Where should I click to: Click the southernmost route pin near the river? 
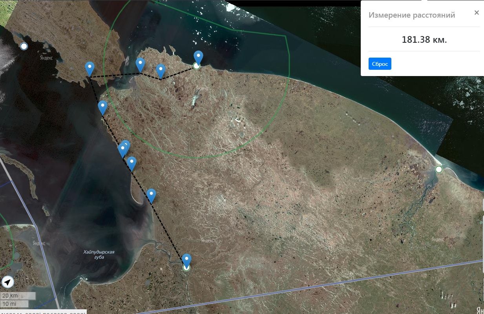click(x=186, y=260)
